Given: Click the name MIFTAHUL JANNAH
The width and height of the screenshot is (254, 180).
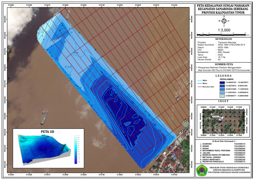Looking at the screenshot, I should pyautogui.click(x=212, y=157).
